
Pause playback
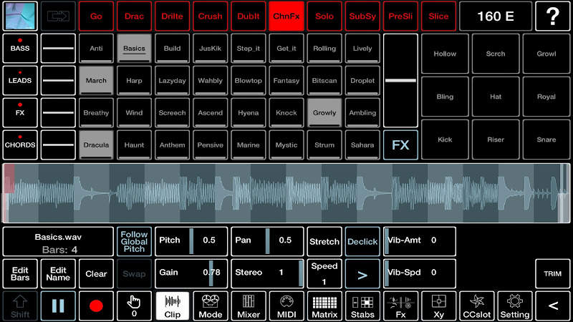click(58, 306)
